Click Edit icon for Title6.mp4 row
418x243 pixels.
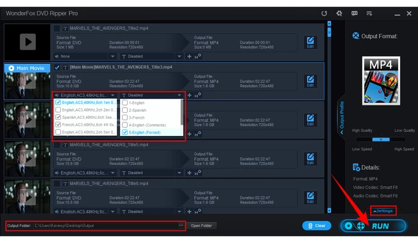pos(311,198)
